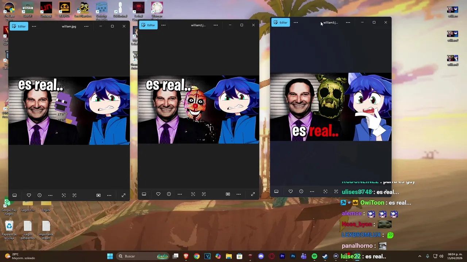
Task: Enter full screen in the william2 window
Action: (x=253, y=194)
